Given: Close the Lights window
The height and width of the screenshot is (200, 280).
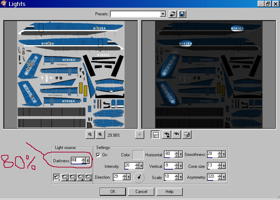Looking at the screenshot, I should [275, 4].
